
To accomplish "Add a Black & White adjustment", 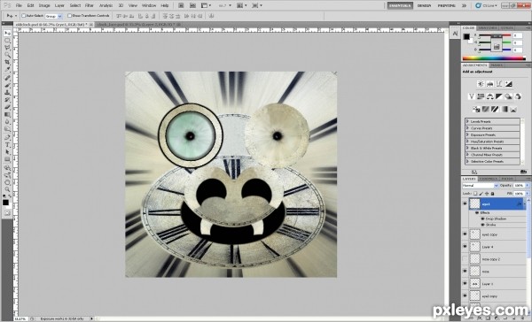I will (499, 96).
